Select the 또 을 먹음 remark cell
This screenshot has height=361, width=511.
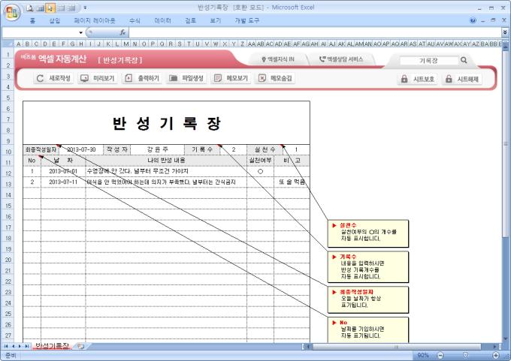292,182
